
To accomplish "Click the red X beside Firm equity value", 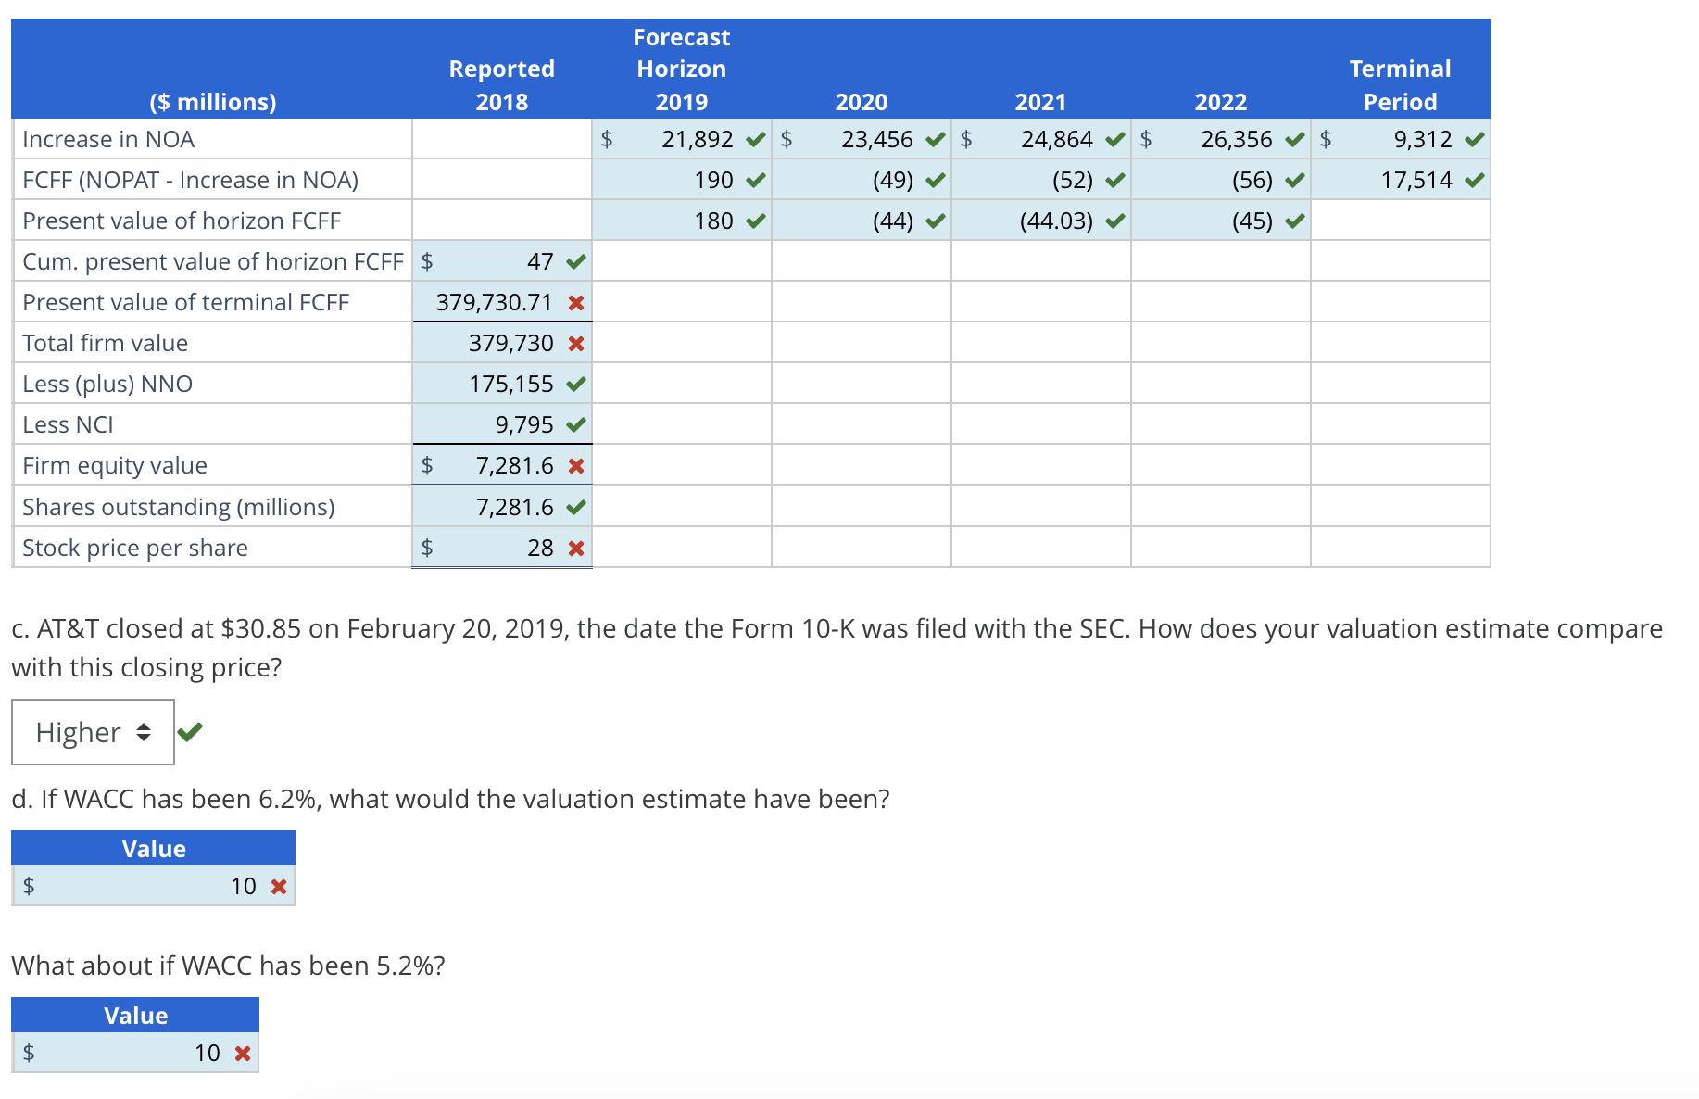I will tap(576, 465).
